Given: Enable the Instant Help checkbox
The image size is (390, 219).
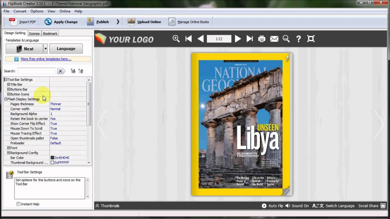Looking at the screenshot, I should (x=18, y=204).
